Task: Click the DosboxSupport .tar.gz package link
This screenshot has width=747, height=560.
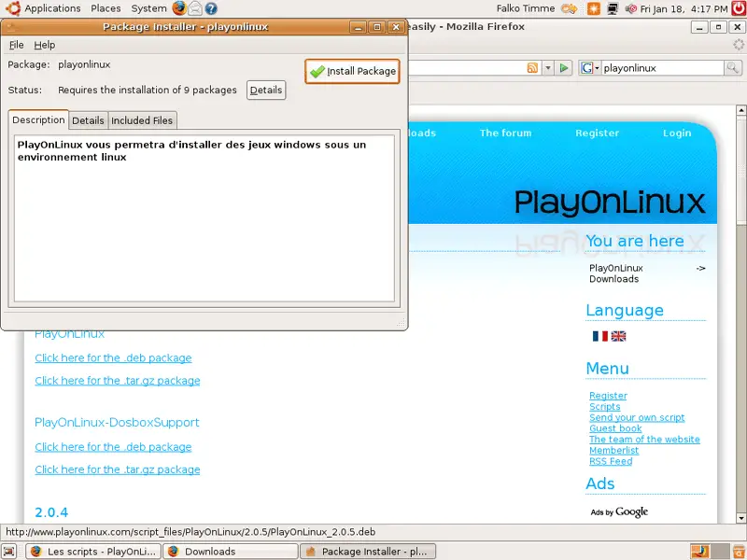Action: point(118,469)
